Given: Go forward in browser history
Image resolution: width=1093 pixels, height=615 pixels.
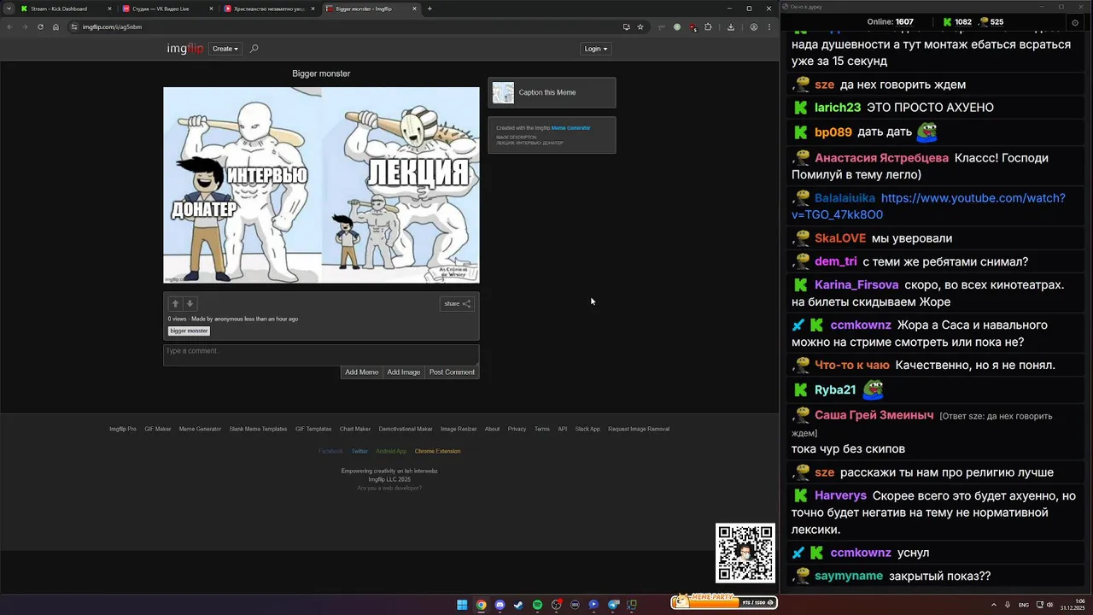Looking at the screenshot, I should [25, 26].
